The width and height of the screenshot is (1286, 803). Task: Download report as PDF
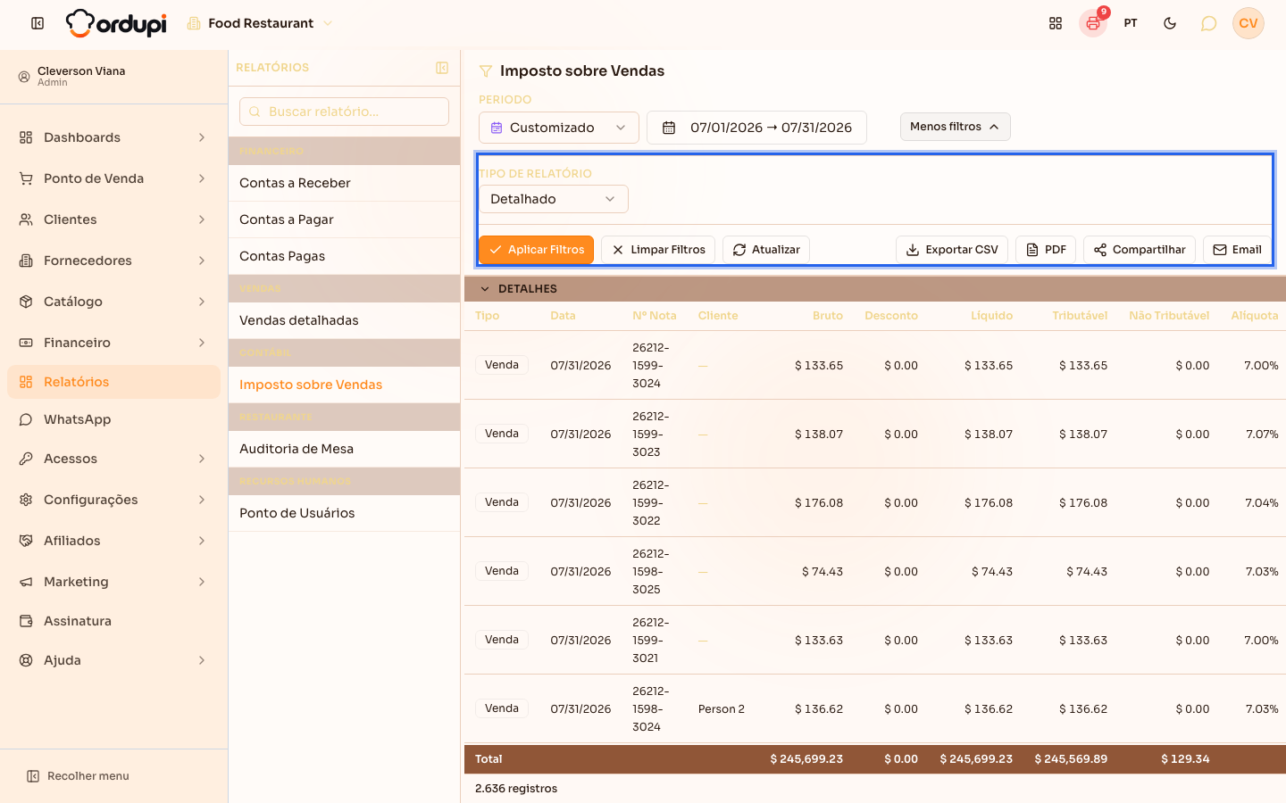pyautogui.click(x=1046, y=250)
